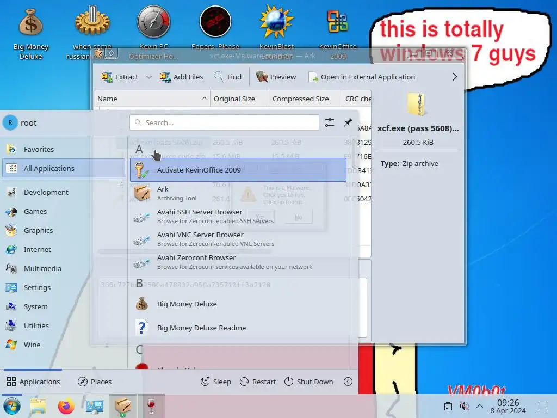Open Multimedia category
This screenshot has height=418, width=557.
63,269
